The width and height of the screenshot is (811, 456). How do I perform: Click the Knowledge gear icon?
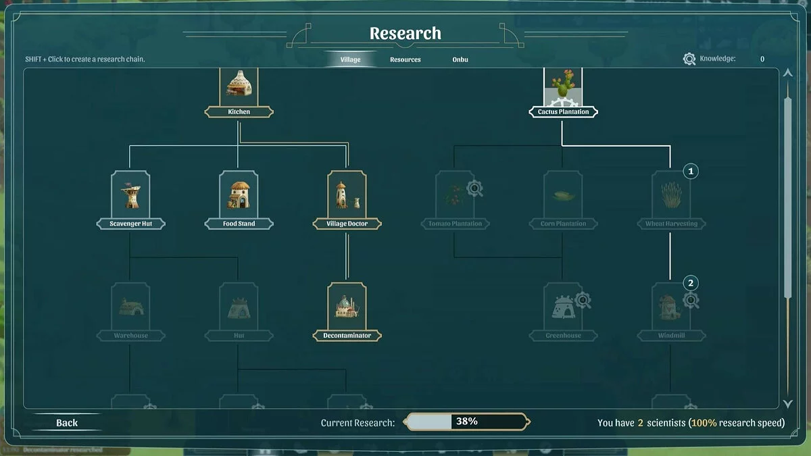(689, 59)
